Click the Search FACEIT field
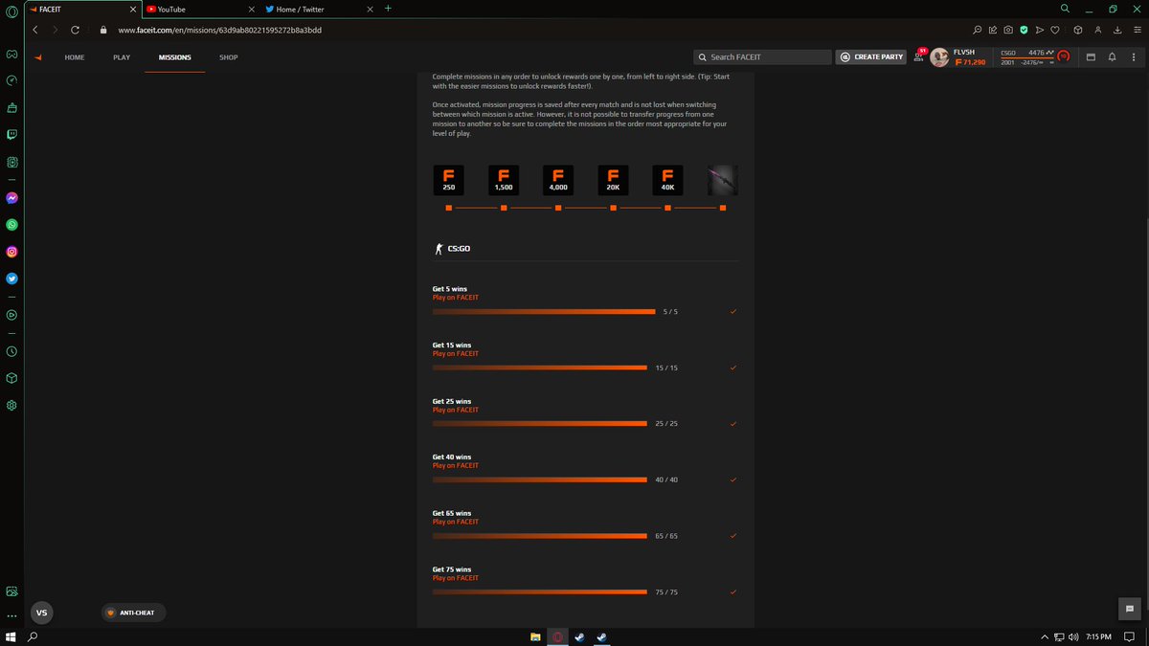Screen dimensions: 1149x646 tap(763, 57)
